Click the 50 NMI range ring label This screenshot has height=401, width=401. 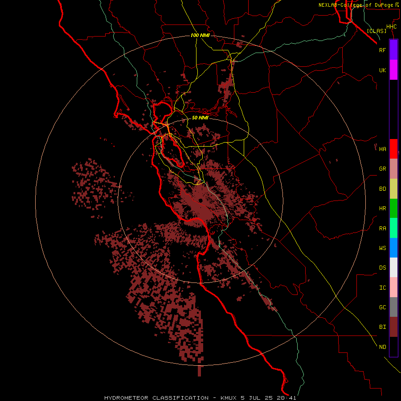[x=200, y=118]
